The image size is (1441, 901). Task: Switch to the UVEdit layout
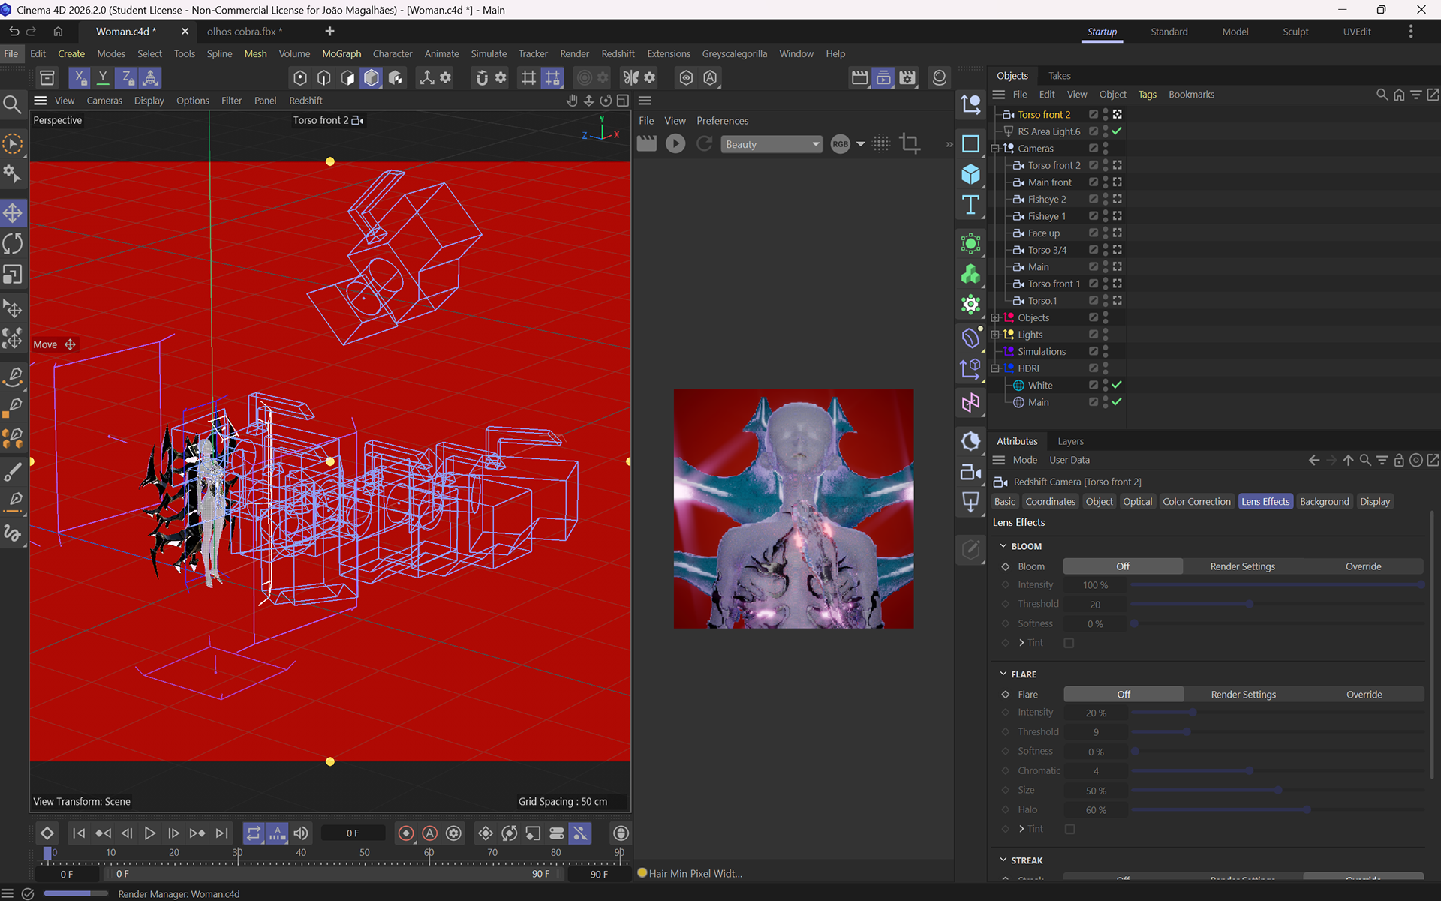click(x=1357, y=32)
